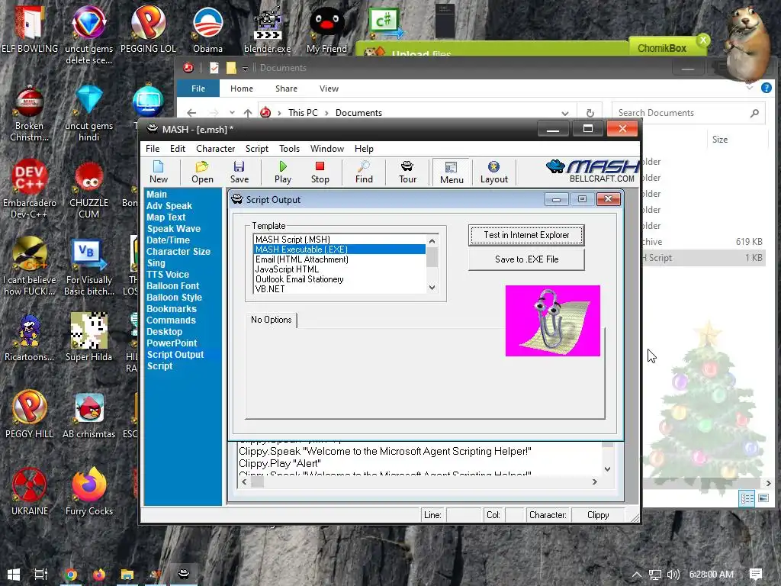Image resolution: width=781 pixels, height=586 pixels.
Task: Click the Layout toolbar icon
Action: [x=493, y=172]
